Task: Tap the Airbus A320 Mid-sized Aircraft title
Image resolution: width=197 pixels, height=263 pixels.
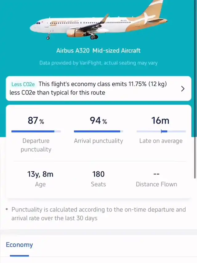Action: coord(98,50)
